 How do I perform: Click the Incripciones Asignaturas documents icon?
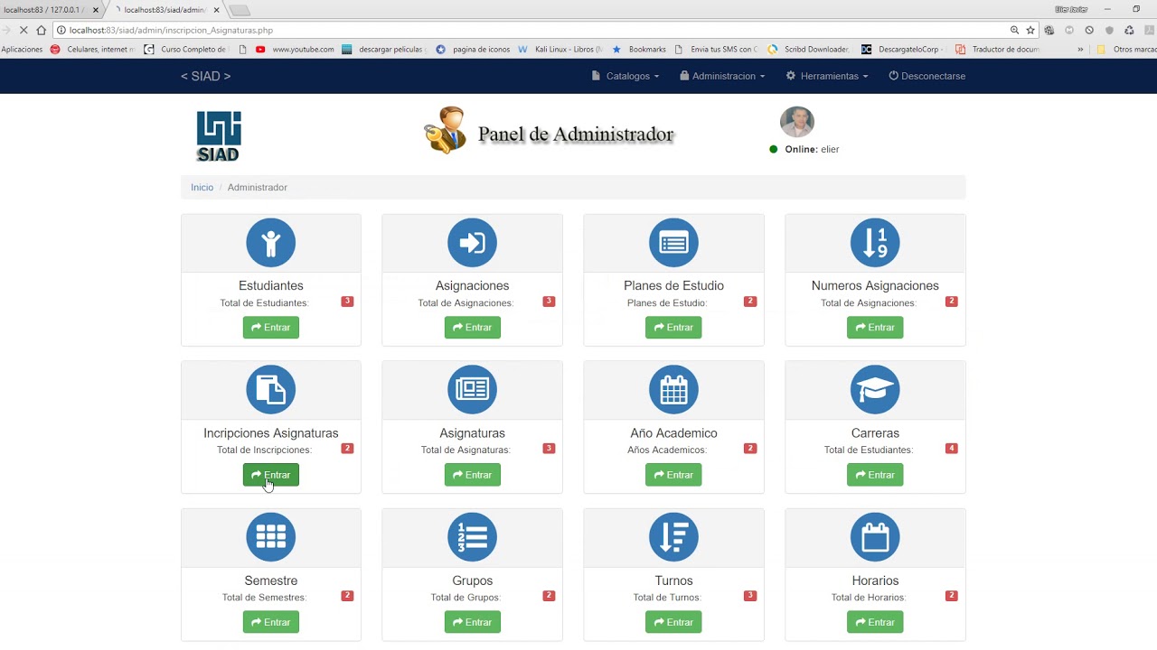[x=270, y=390]
